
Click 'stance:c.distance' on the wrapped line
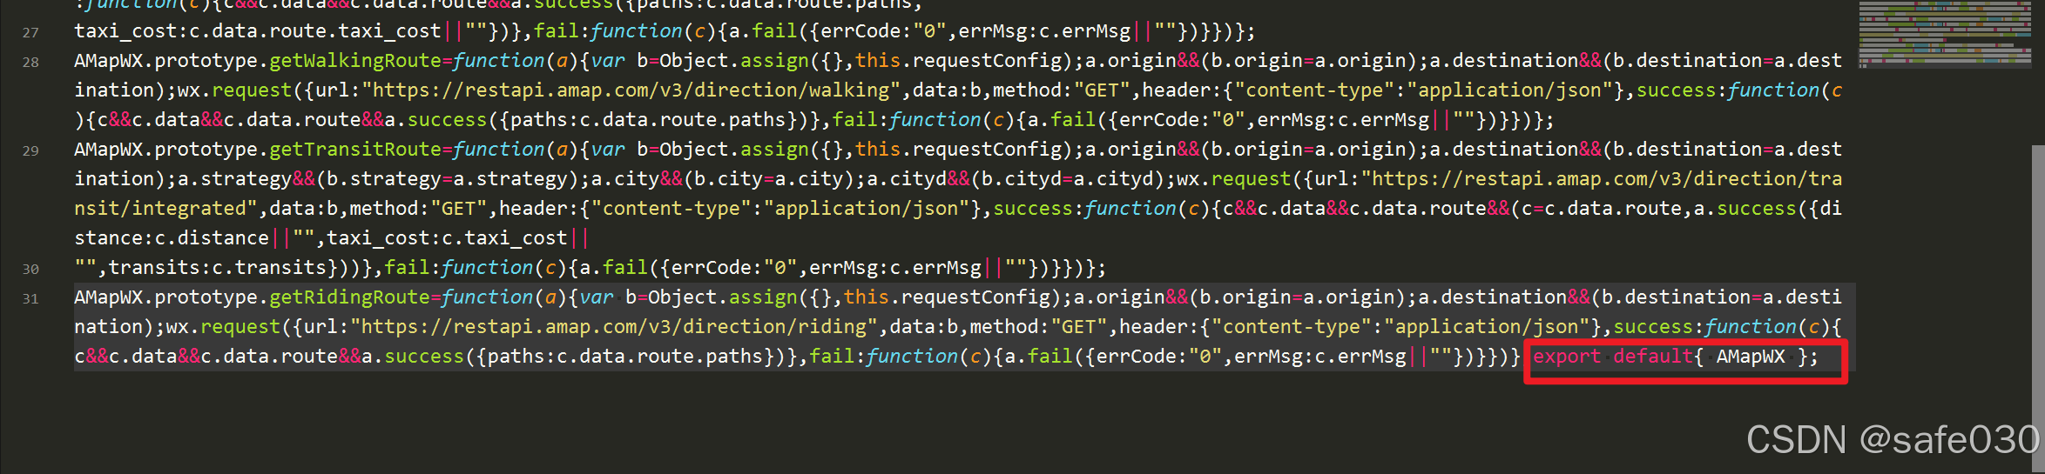[172, 238]
